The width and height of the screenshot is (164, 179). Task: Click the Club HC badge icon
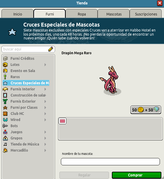pyautogui.click(x=5, y=114)
